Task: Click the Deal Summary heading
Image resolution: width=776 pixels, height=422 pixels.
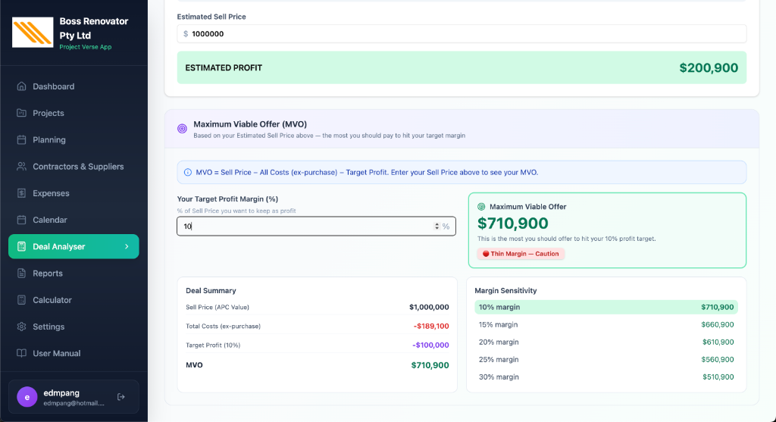Action: coord(211,290)
